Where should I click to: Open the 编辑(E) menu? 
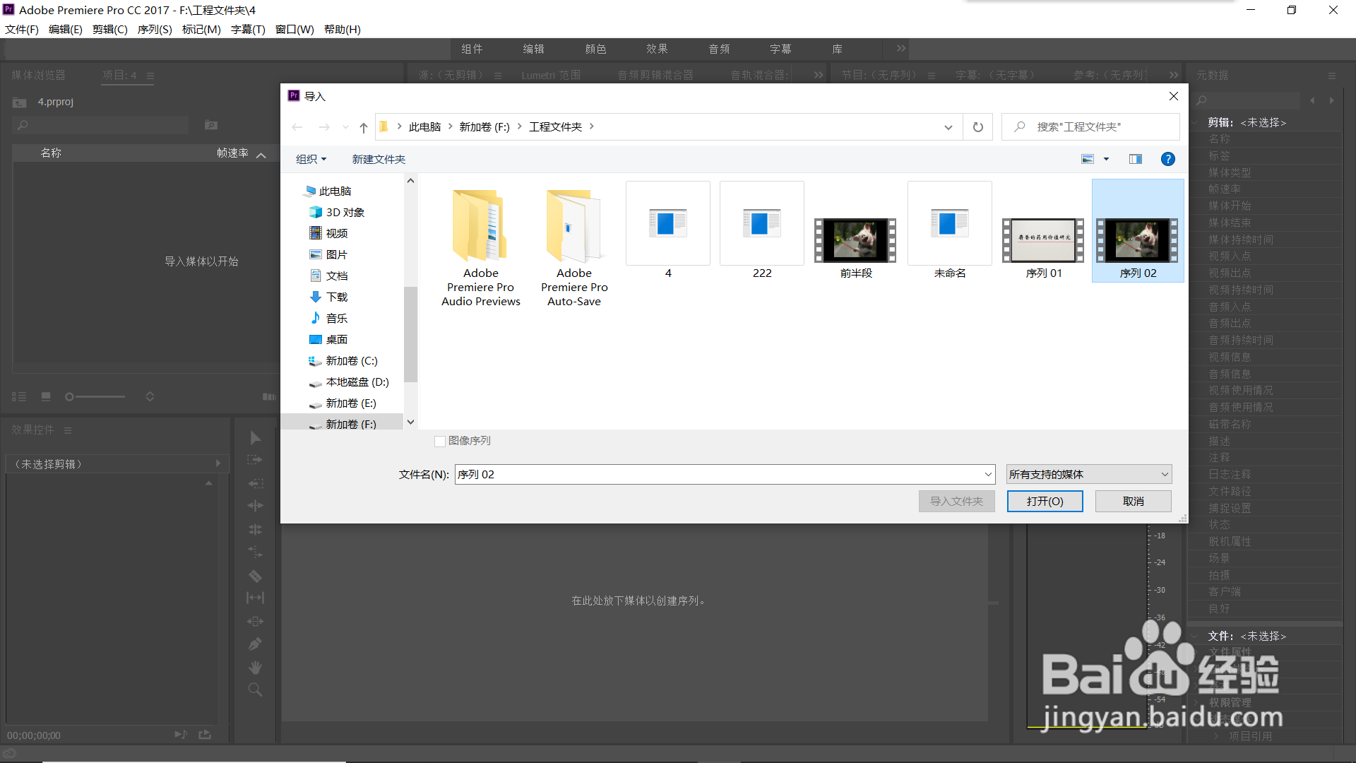coord(66,29)
